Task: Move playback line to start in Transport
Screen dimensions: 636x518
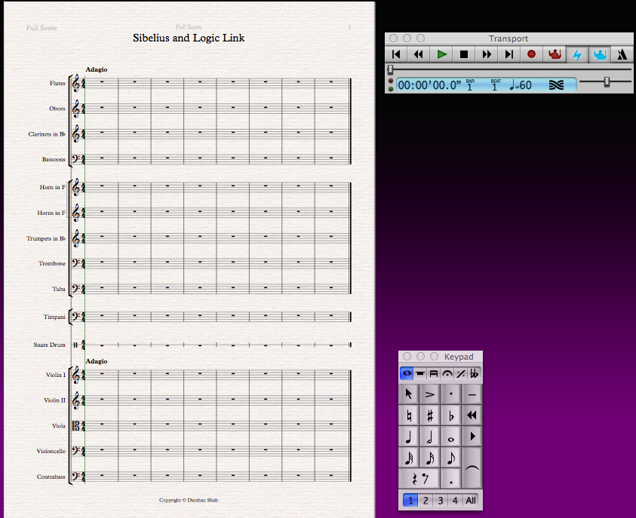Action: click(396, 54)
